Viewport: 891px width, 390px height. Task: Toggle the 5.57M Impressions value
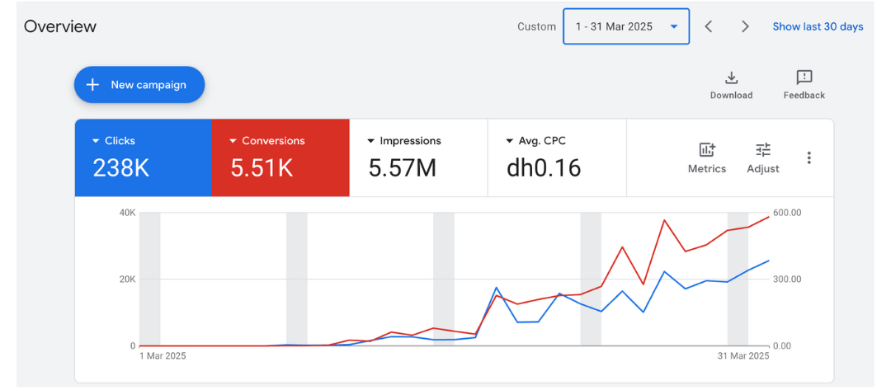(x=402, y=168)
